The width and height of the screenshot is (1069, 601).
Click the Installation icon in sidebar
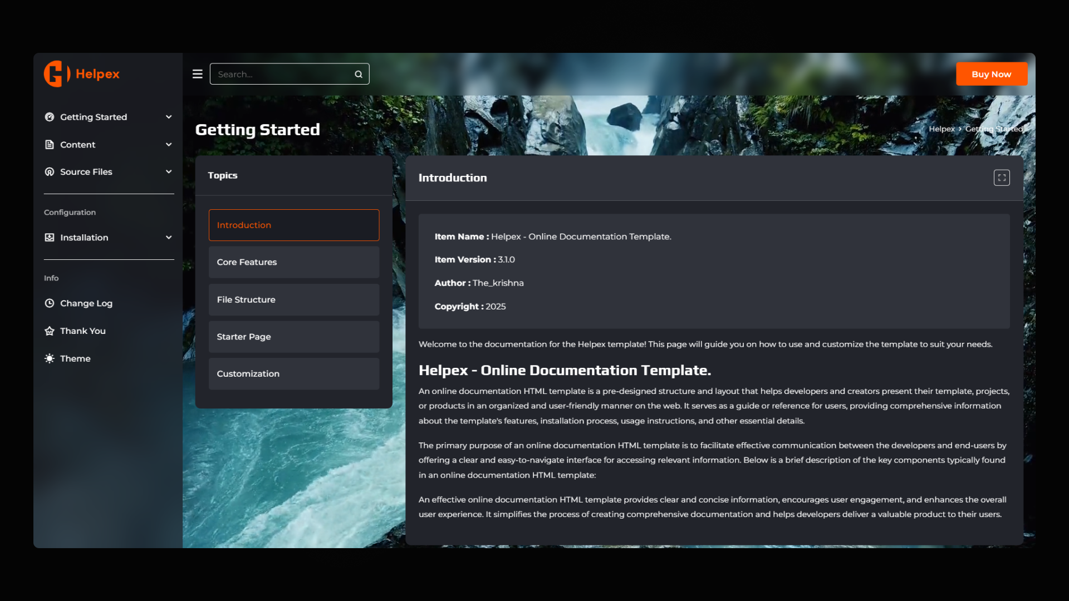point(50,238)
